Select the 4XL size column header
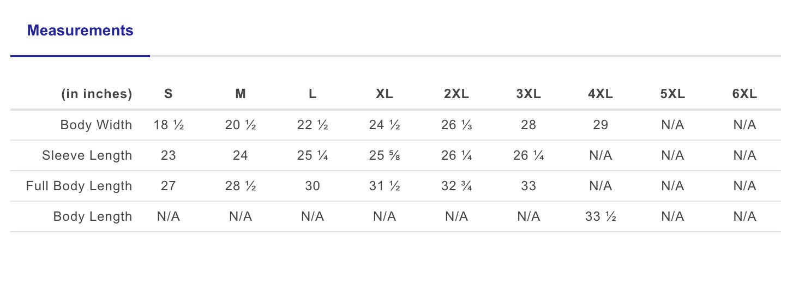The image size is (793, 290). tap(600, 94)
